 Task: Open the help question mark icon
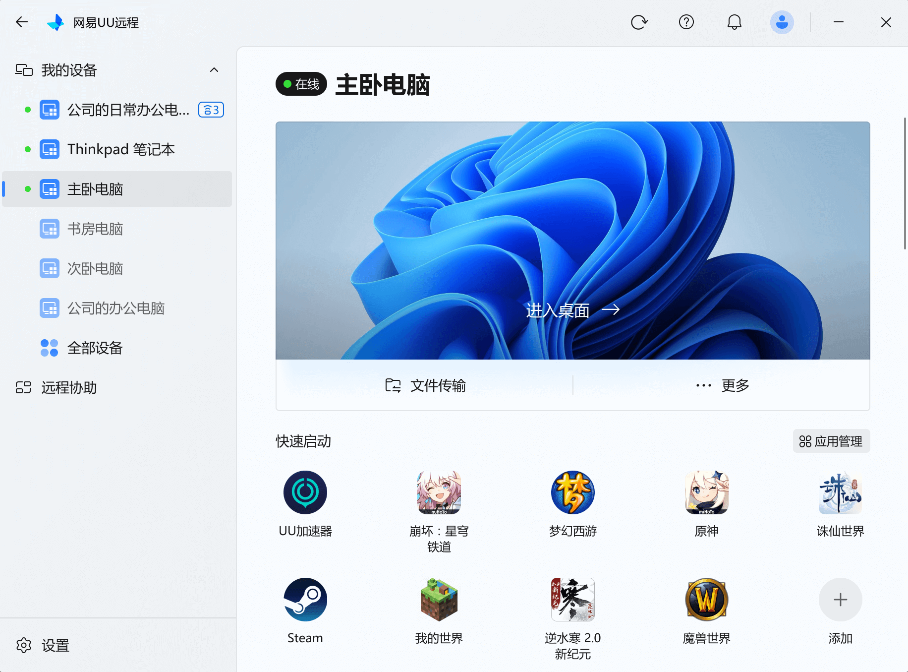tap(686, 22)
